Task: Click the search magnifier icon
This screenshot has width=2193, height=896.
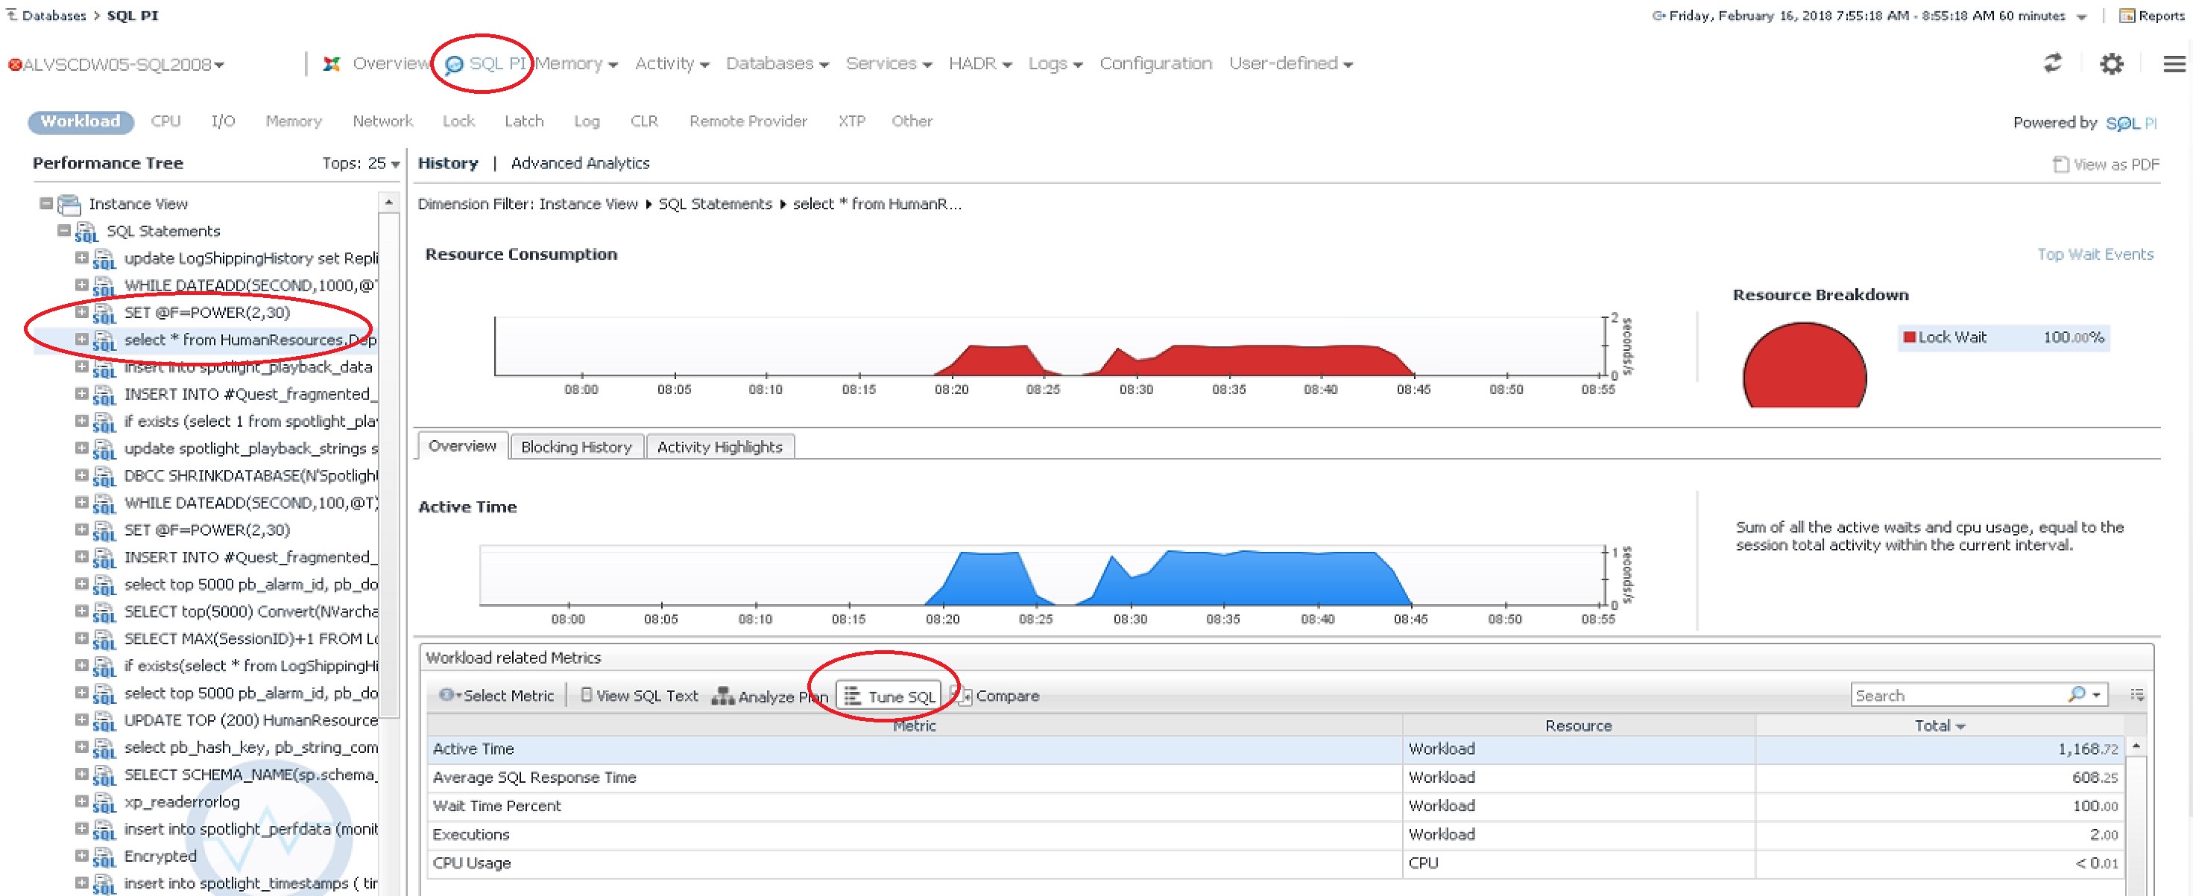Action: pos(2077,694)
